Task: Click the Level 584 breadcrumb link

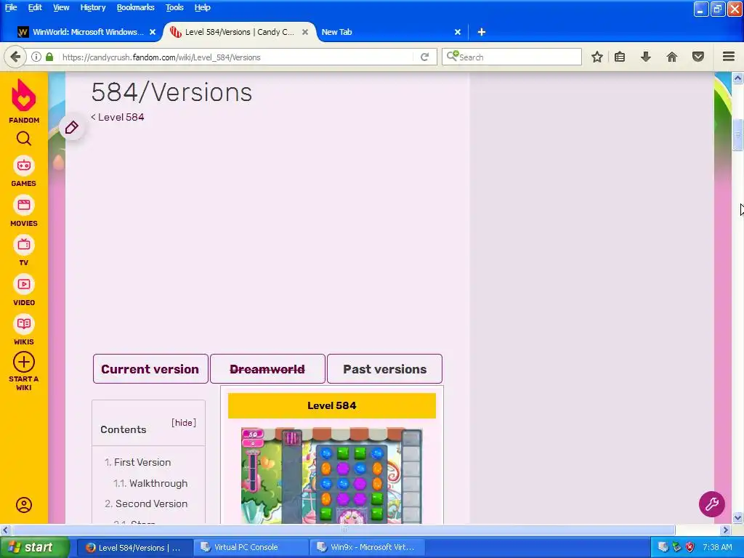Action: (x=121, y=117)
